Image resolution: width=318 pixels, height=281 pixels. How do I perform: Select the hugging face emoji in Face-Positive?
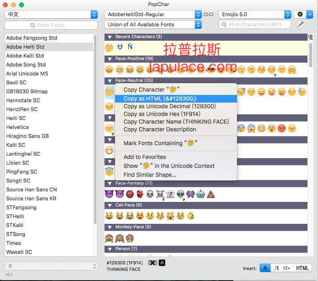(x=292, y=70)
